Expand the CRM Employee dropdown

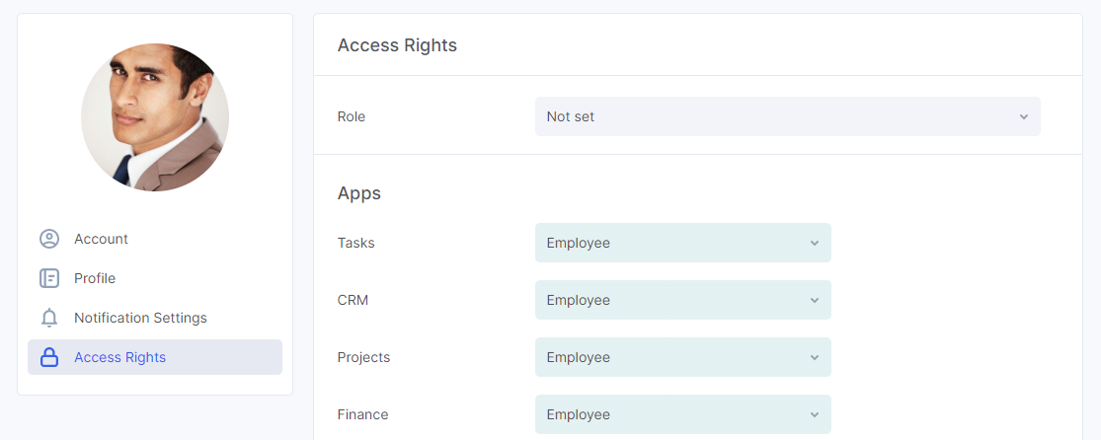pyautogui.click(x=683, y=300)
